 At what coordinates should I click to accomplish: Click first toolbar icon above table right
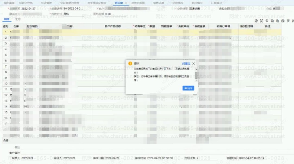pos(256,21)
